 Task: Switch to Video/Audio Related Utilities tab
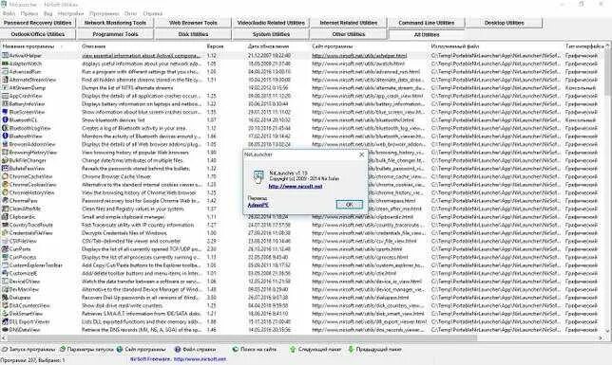pos(271,23)
